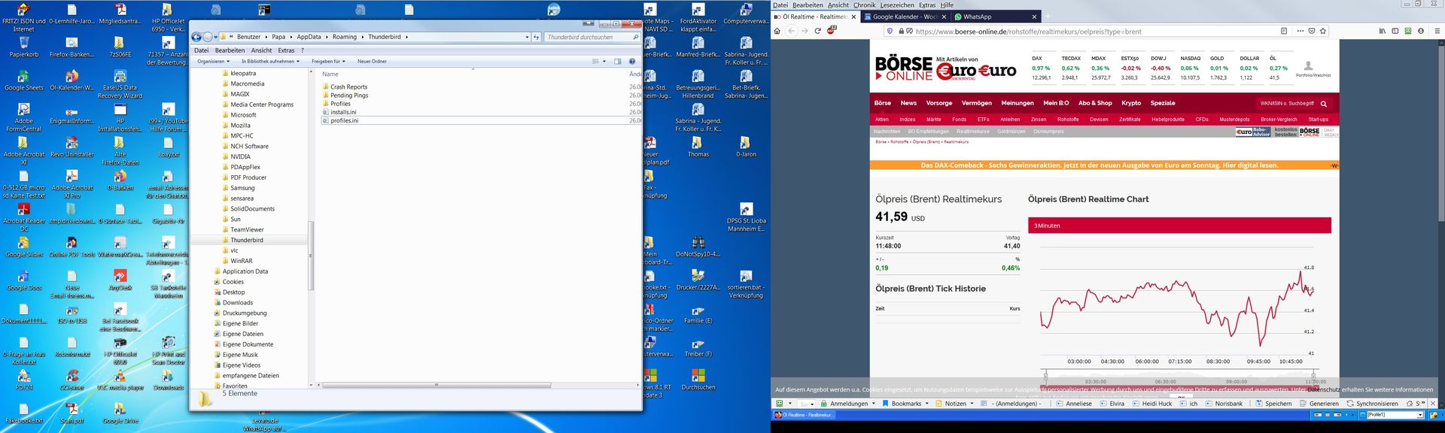
Task: Save page to Pocket icon
Action: pyautogui.click(x=1312, y=31)
